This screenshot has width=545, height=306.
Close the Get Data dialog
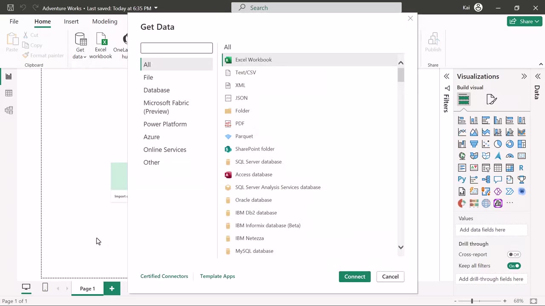(x=410, y=18)
